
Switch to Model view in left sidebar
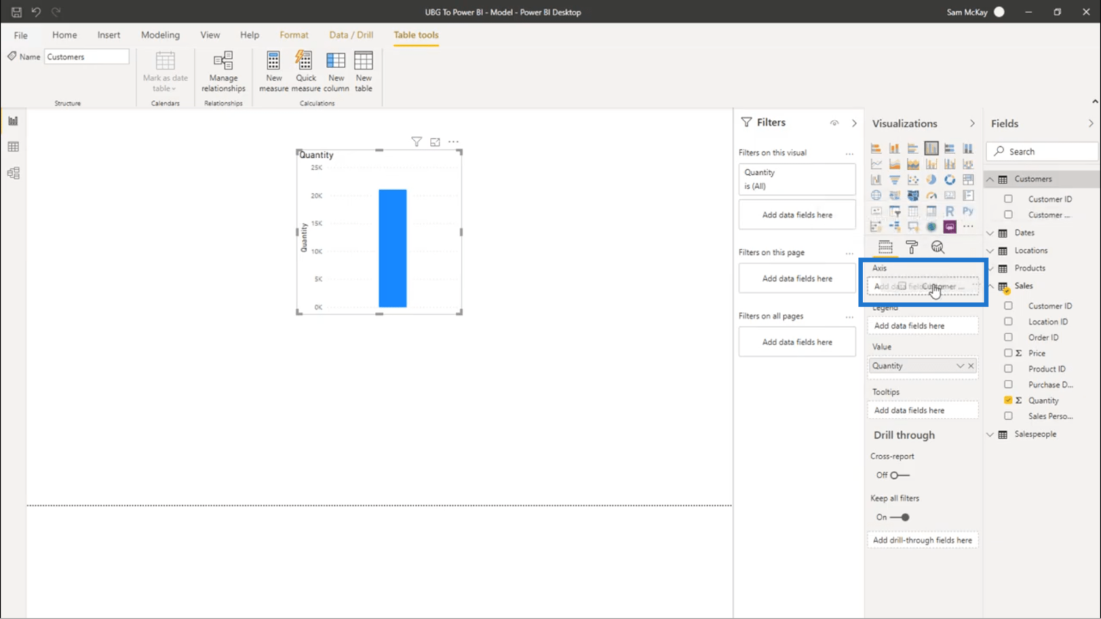coord(13,173)
